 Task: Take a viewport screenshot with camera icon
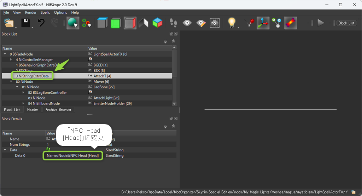pos(215,23)
